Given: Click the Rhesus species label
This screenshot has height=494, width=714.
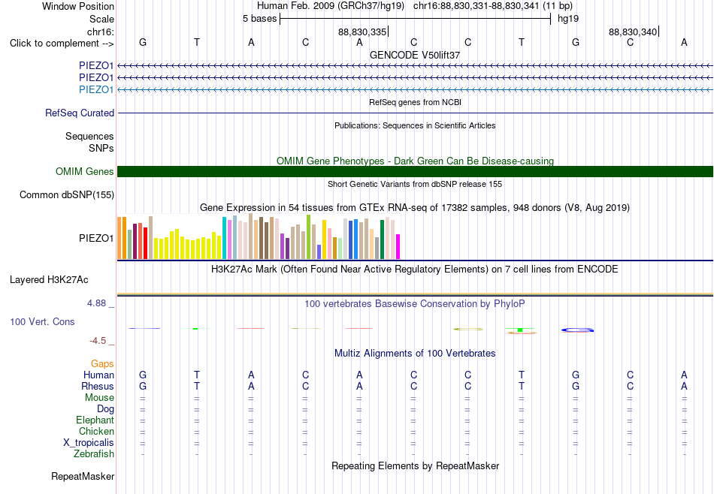Looking at the screenshot, I should click(98, 386).
